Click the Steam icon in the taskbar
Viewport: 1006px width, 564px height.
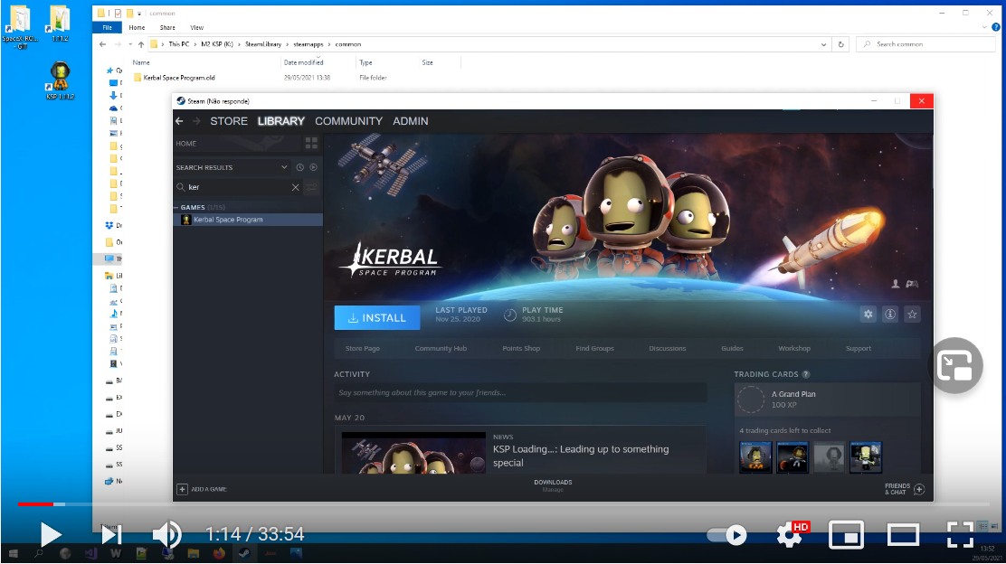pyautogui.click(x=243, y=553)
